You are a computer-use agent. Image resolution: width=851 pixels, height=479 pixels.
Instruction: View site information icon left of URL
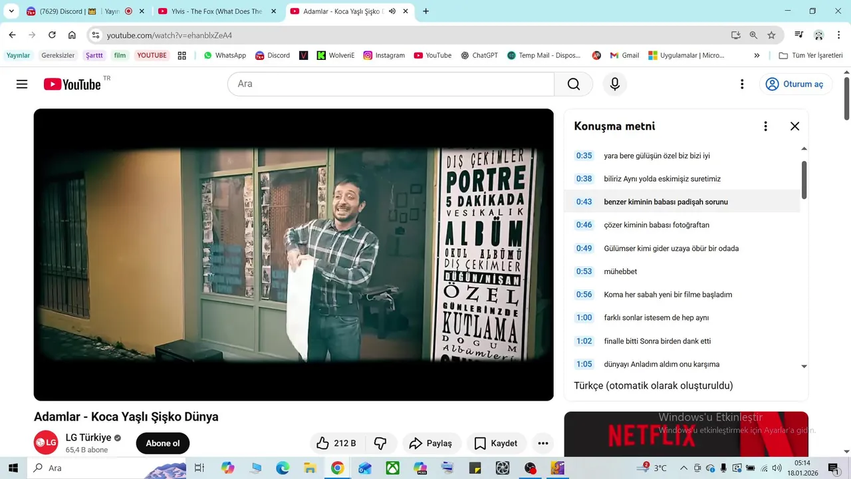point(96,35)
